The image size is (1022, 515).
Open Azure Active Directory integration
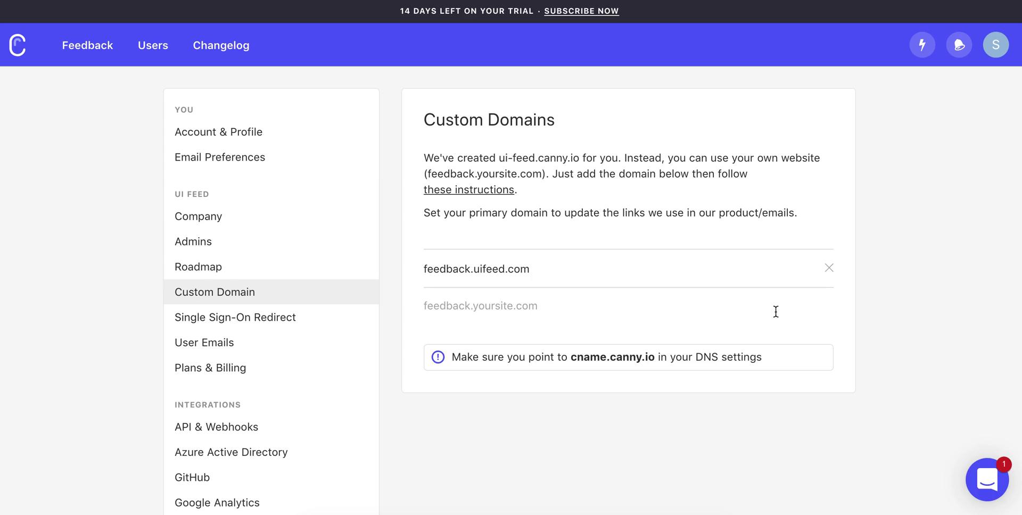coord(231,452)
